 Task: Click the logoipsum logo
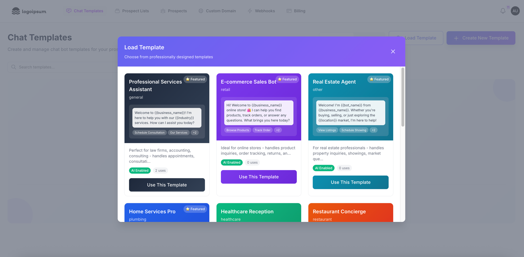[29, 11]
